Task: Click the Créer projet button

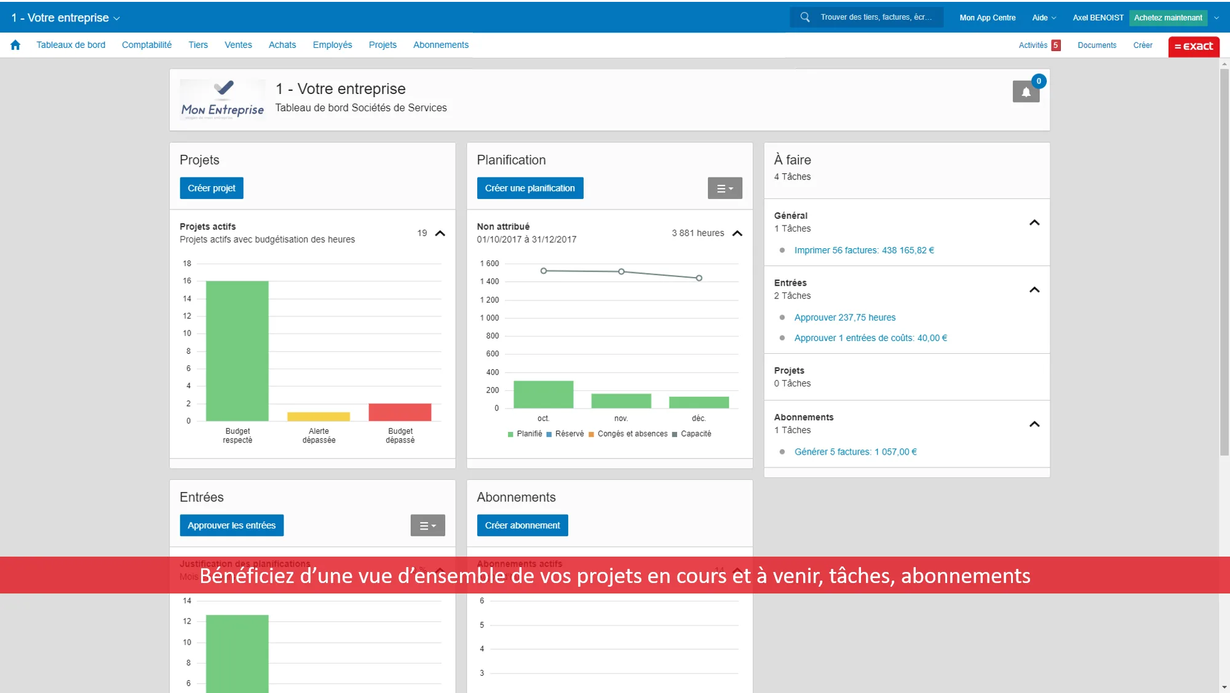Action: click(212, 188)
